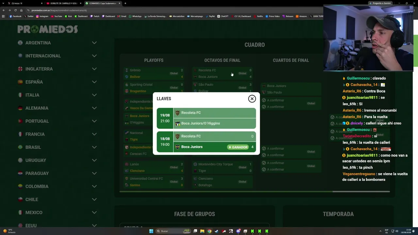Open the volume control in system tray
The width and height of the screenshot is (418, 235).
pos(397,231)
